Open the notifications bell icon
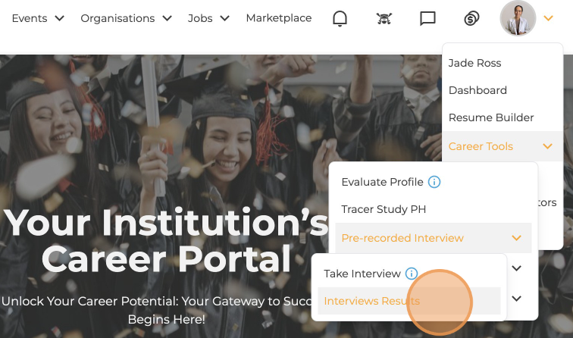Image resolution: width=573 pixels, height=338 pixels. 340,18
